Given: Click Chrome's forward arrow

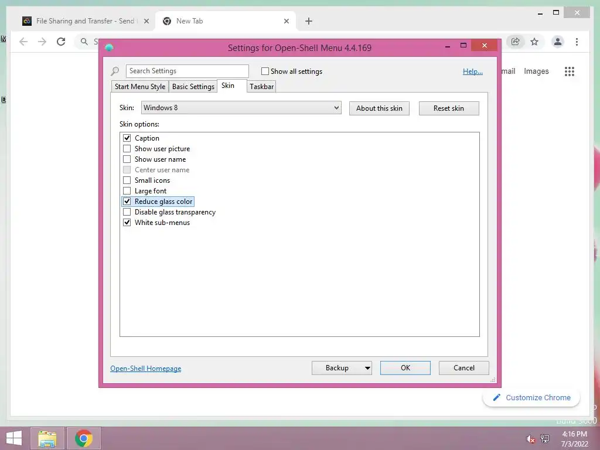Looking at the screenshot, I should tap(42, 42).
